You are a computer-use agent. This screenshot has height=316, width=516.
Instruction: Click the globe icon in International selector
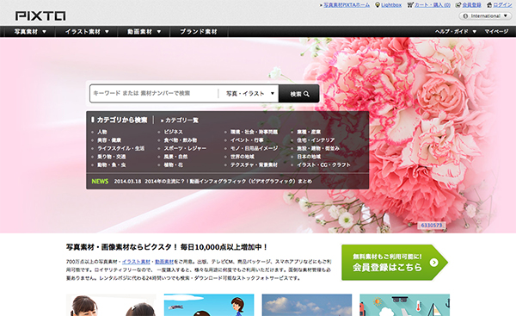tap(465, 15)
